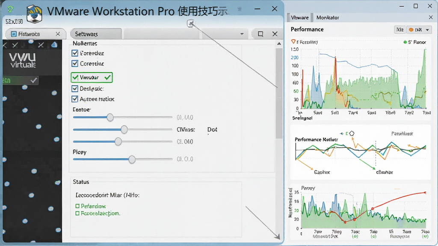Check the Fopoeslaectiom status checkbox

coord(77,214)
